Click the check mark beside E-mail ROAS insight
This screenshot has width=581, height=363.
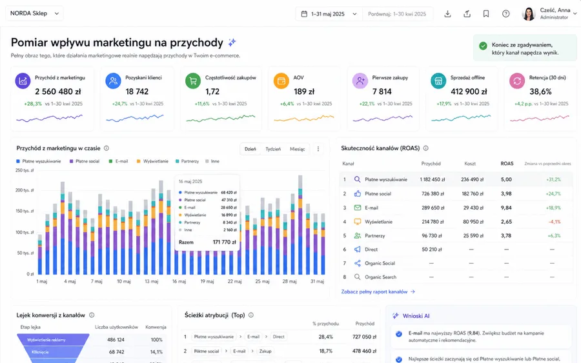click(399, 334)
